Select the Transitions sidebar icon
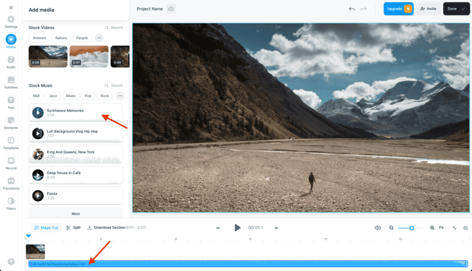 coord(11,183)
